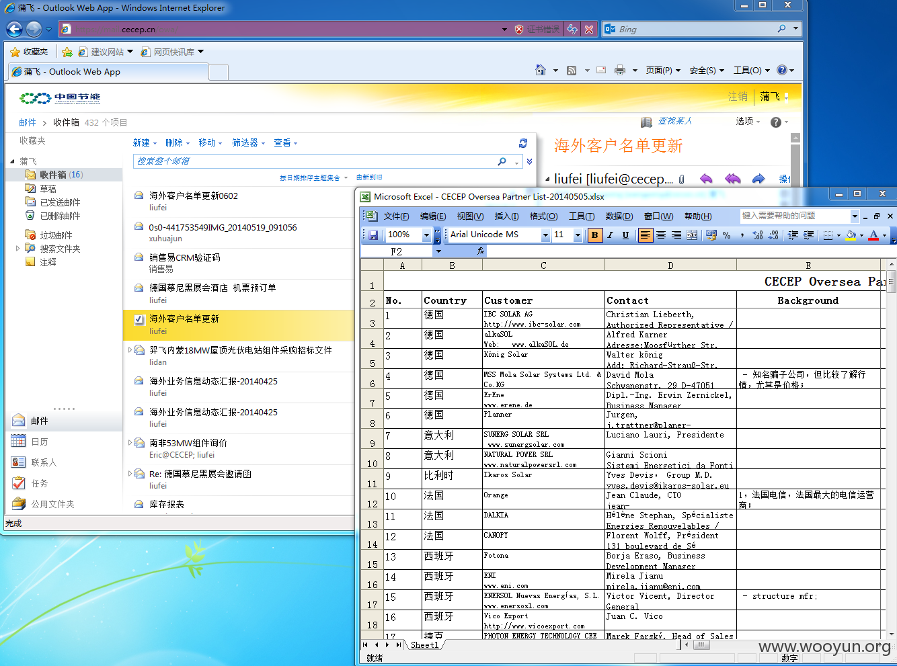The width and height of the screenshot is (897, 666).
Task: Click the Name Box showing F2
Action: click(x=397, y=251)
